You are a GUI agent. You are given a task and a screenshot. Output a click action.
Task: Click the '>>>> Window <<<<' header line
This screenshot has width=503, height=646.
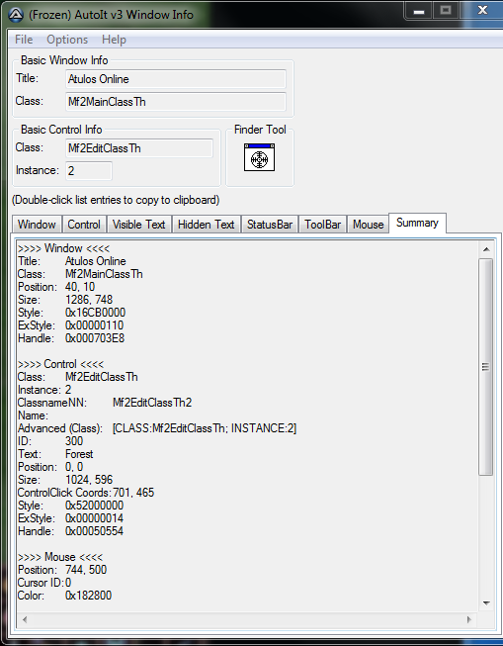[64, 248]
